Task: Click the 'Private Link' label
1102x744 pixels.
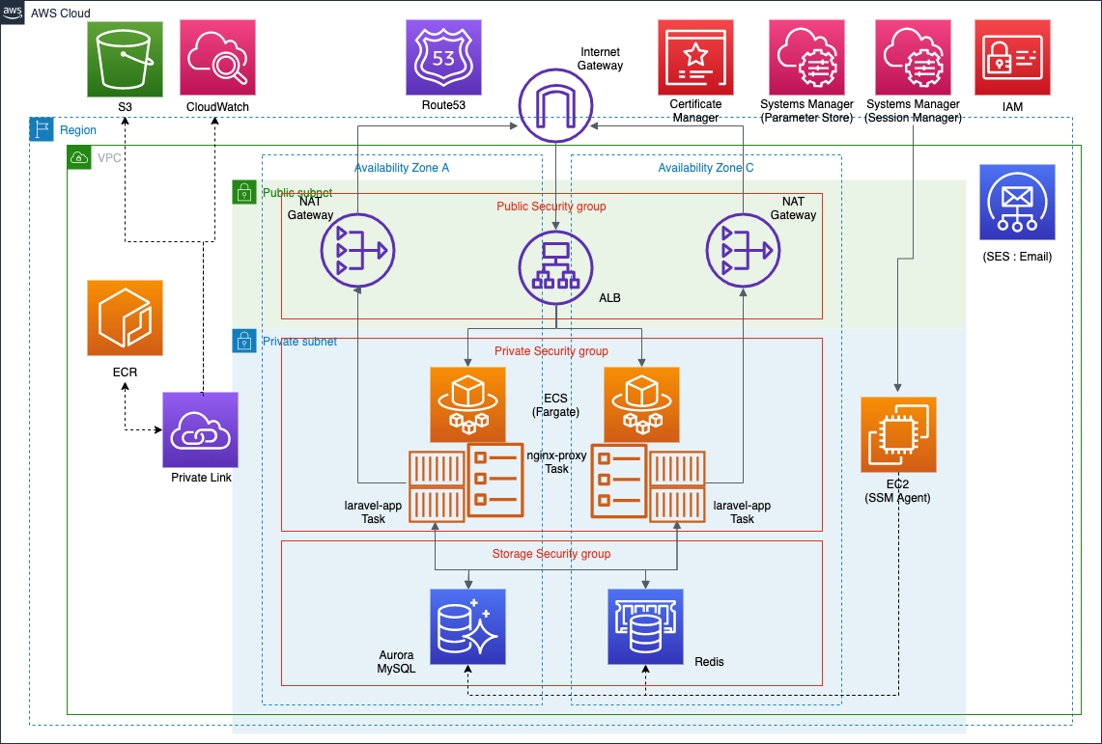Action: tap(201, 478)
